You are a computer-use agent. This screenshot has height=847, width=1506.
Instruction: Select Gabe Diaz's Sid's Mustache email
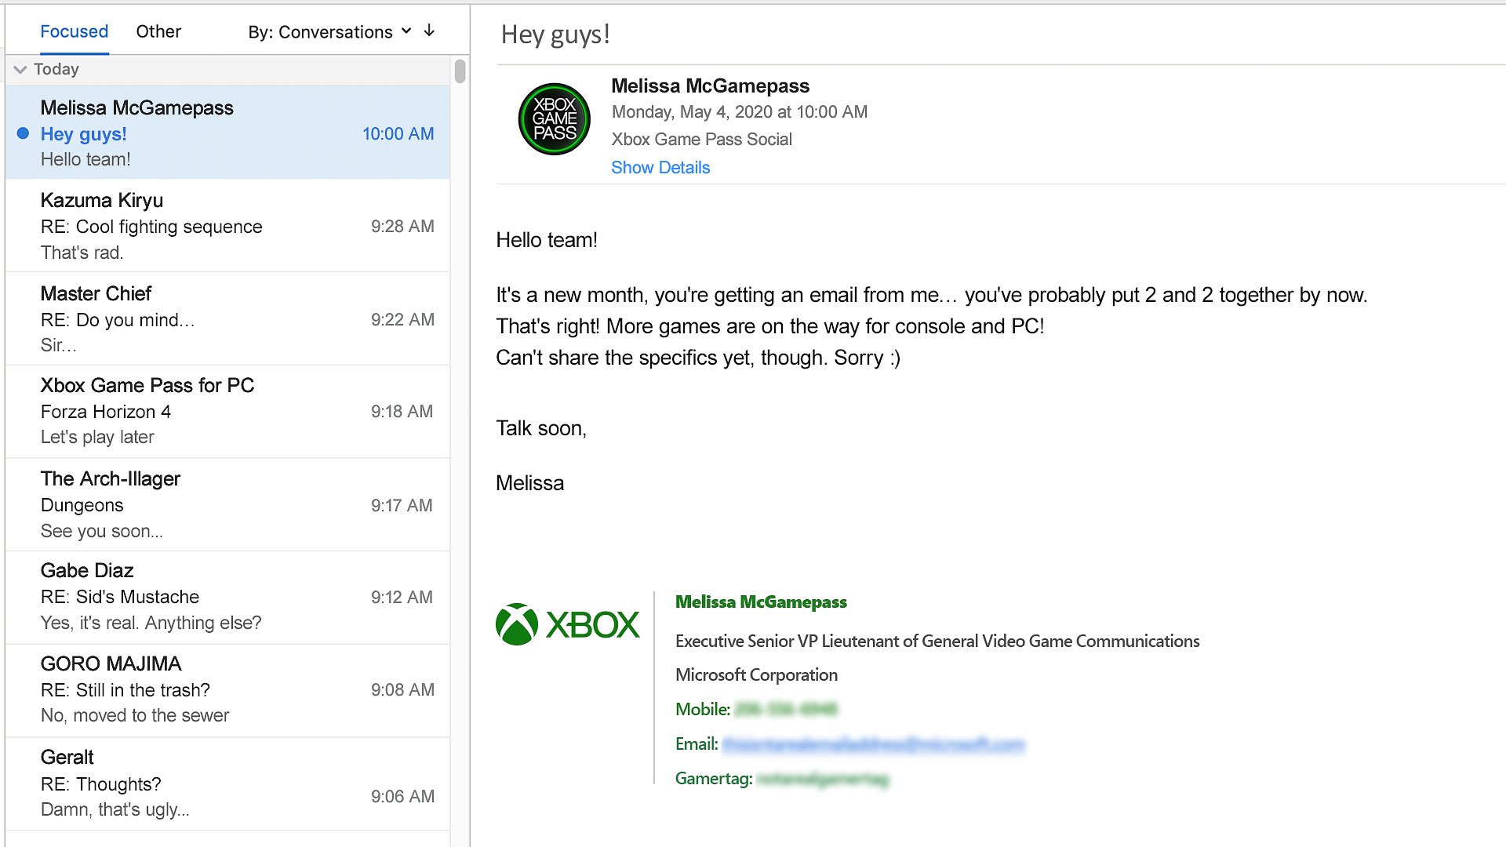(227, 597)
